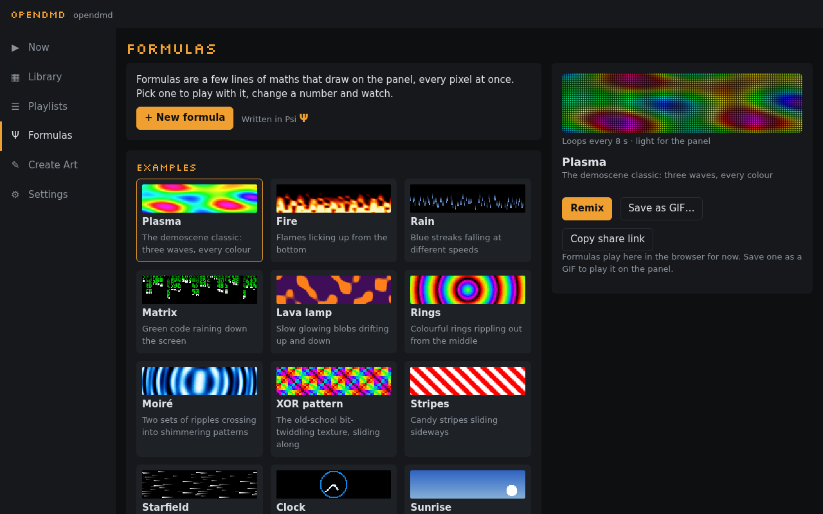Screen dimensions: 823x514
Task: Click the 'Written in Psi' text
Action: click(269, 119)
